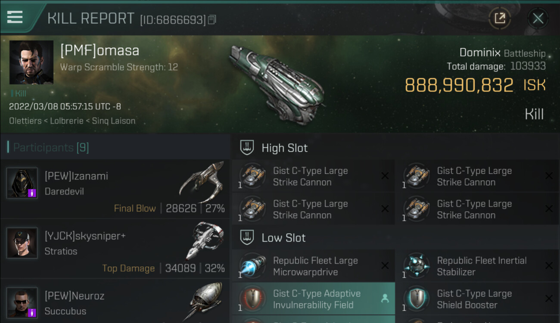
Task: View Izanami's character portrait
Action: tap(22, 183)
